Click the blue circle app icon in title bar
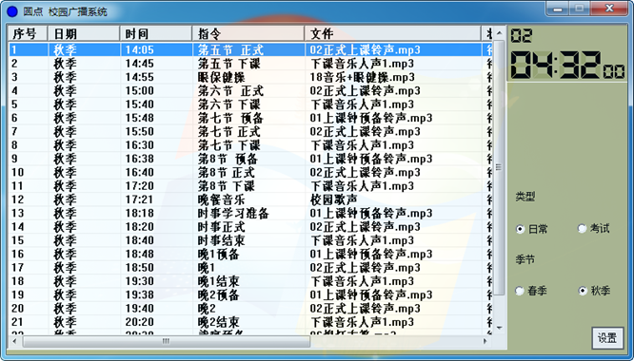 (12, 11)
